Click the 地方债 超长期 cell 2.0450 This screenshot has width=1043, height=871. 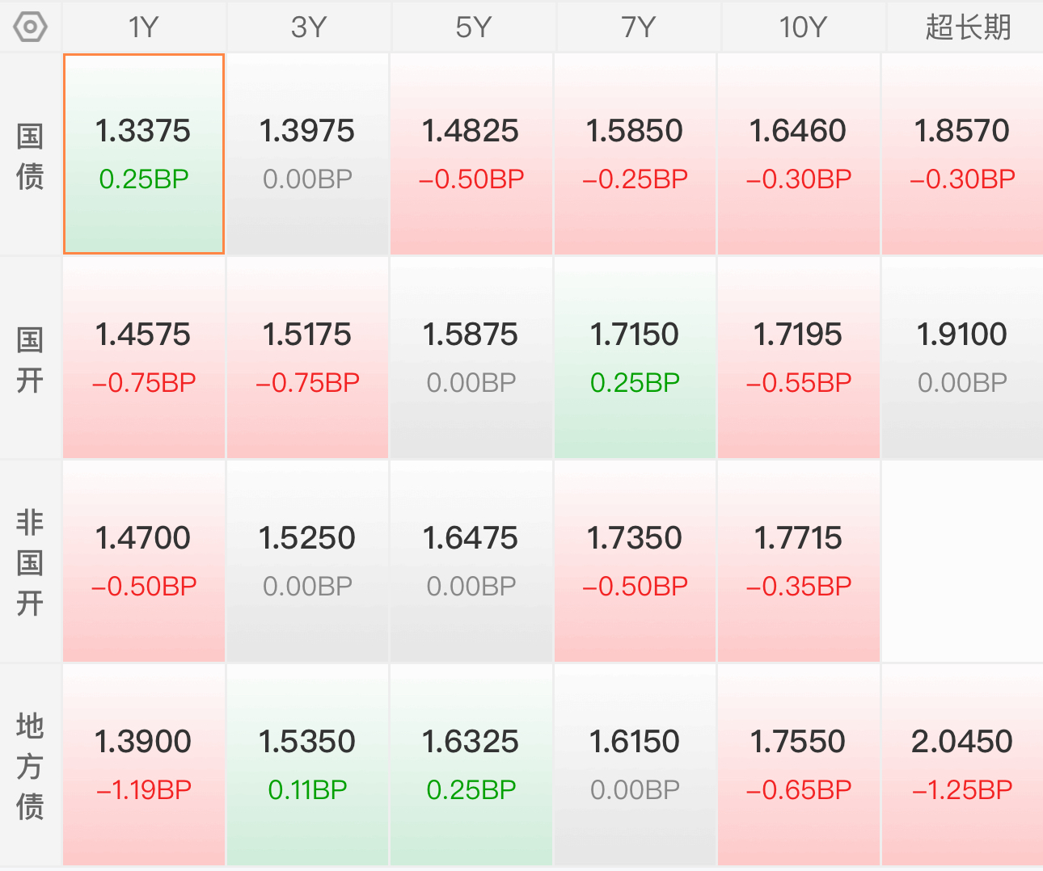tap(962, 765)
